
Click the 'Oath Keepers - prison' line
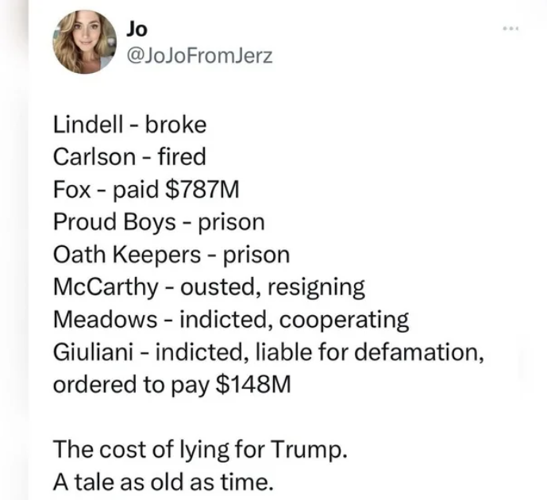[x=171, y=255]
